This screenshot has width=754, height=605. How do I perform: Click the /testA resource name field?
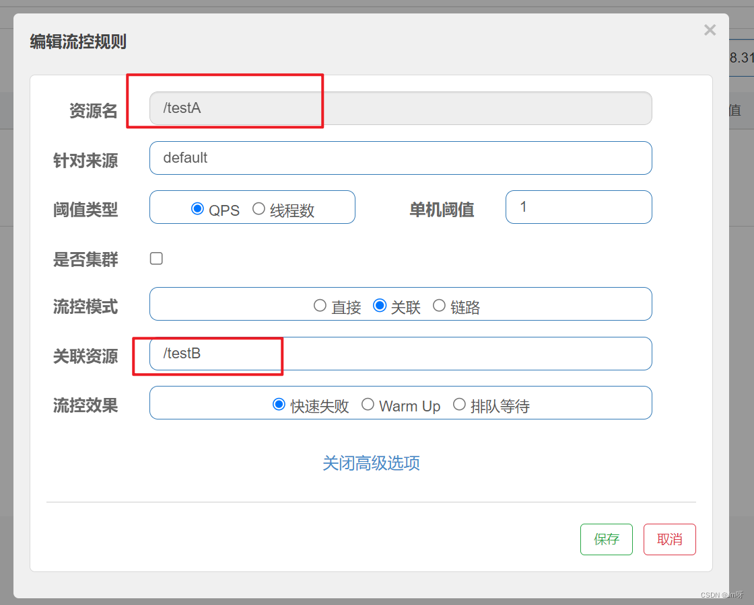pos(401,108)
